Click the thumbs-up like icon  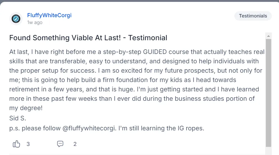(x=16, y=144)
